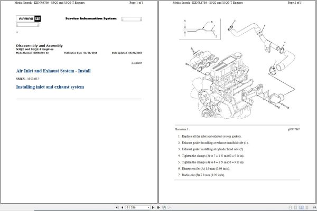317x211 pixels.
Task: Click step 7 Radius for (B) text
Action: (x=203, y=175)
